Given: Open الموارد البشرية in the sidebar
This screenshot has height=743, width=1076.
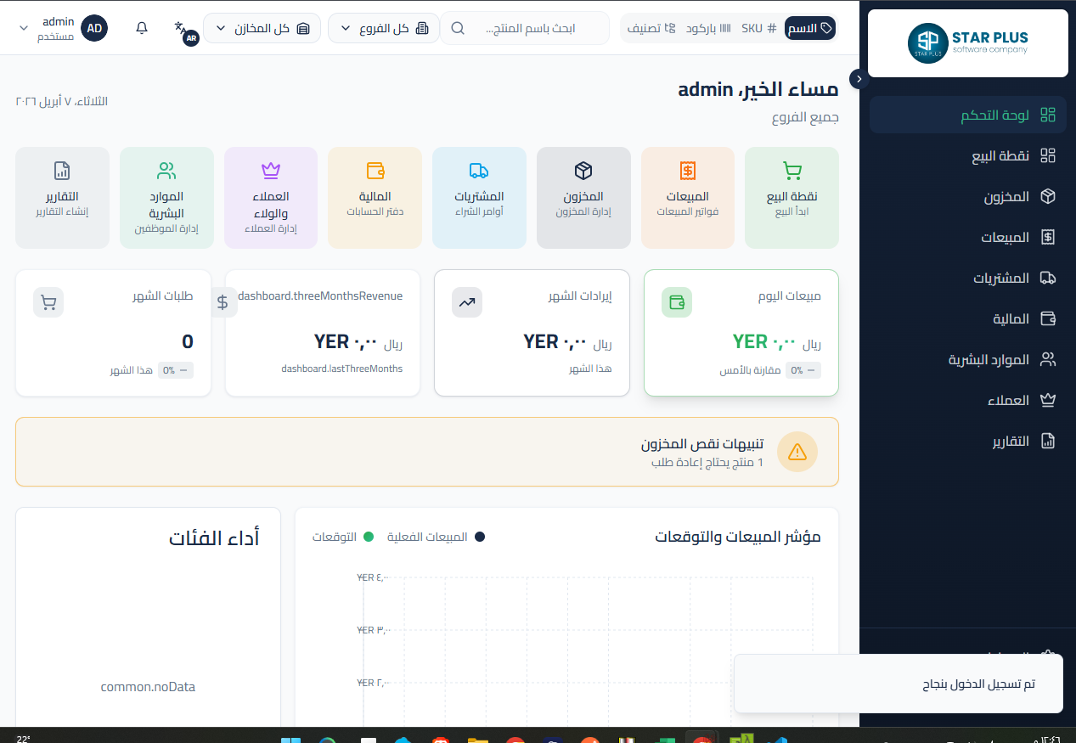Looking at the screenshot, I should [1000, 359].
